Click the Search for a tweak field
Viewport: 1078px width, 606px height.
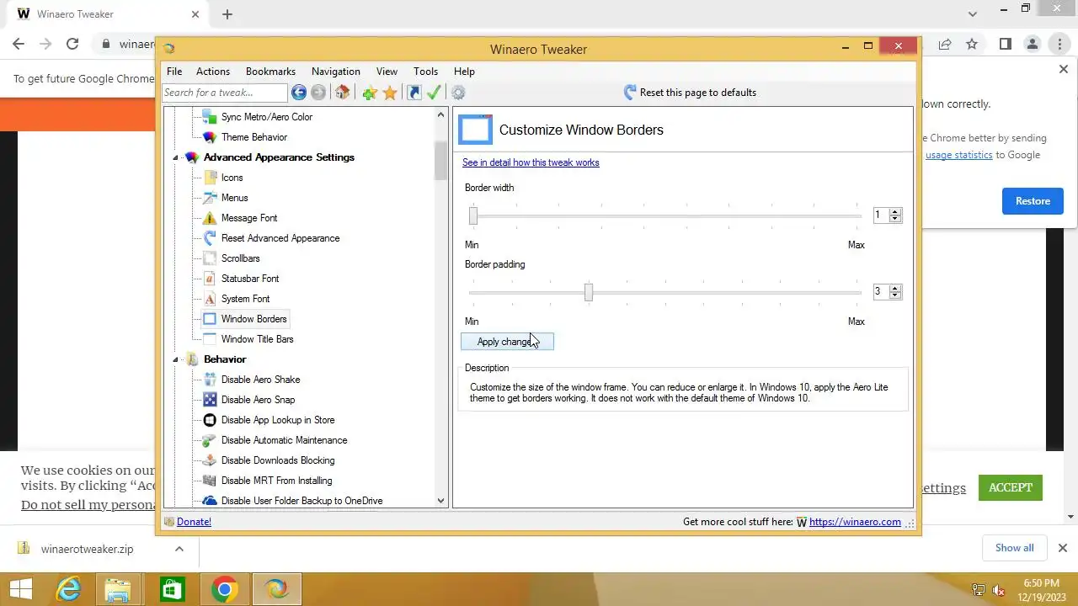[x=225, y=93]
